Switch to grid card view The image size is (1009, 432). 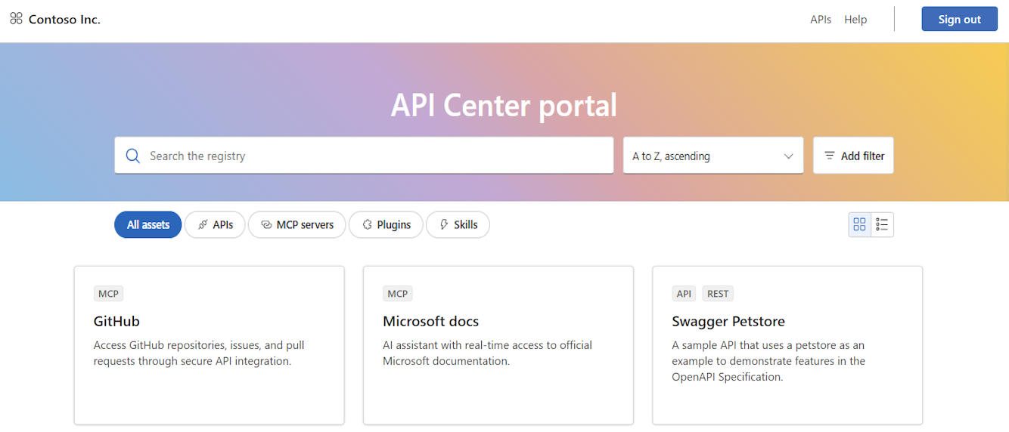859,224
